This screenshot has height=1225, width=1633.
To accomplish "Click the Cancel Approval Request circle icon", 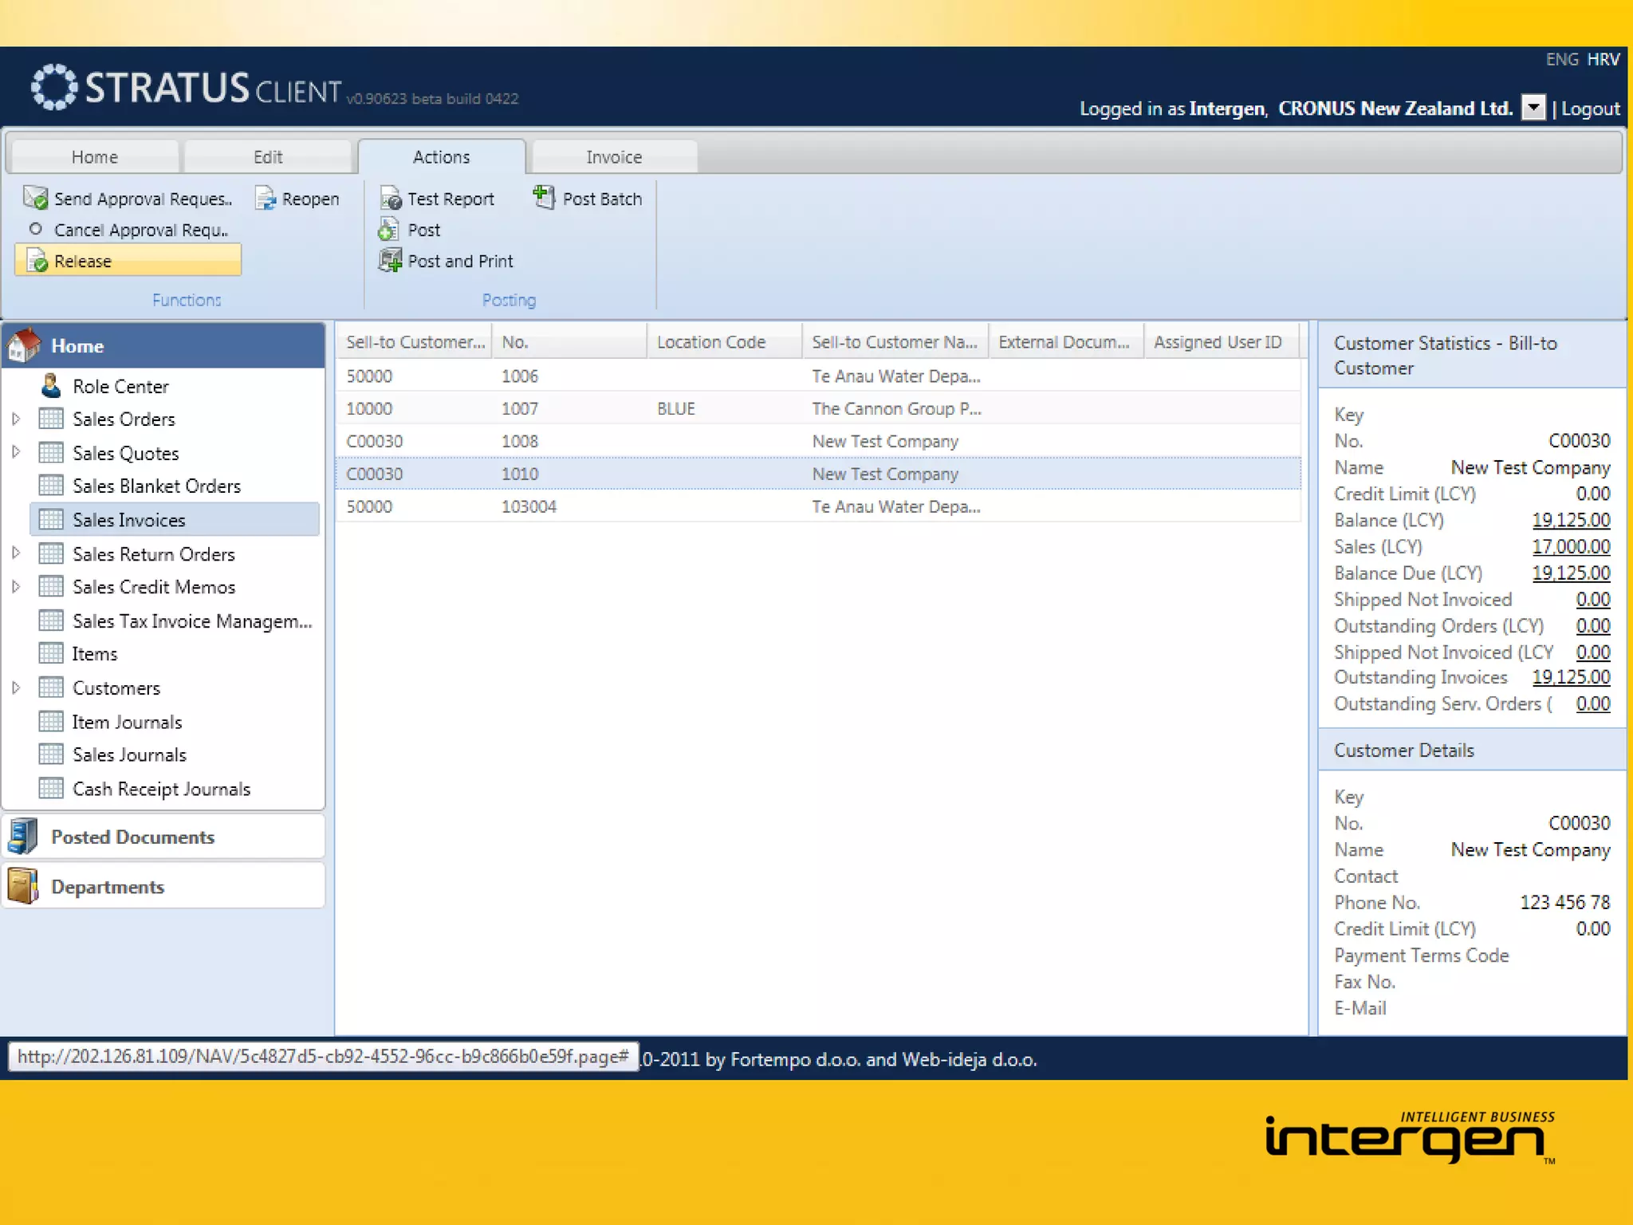I will pos(35,229).
